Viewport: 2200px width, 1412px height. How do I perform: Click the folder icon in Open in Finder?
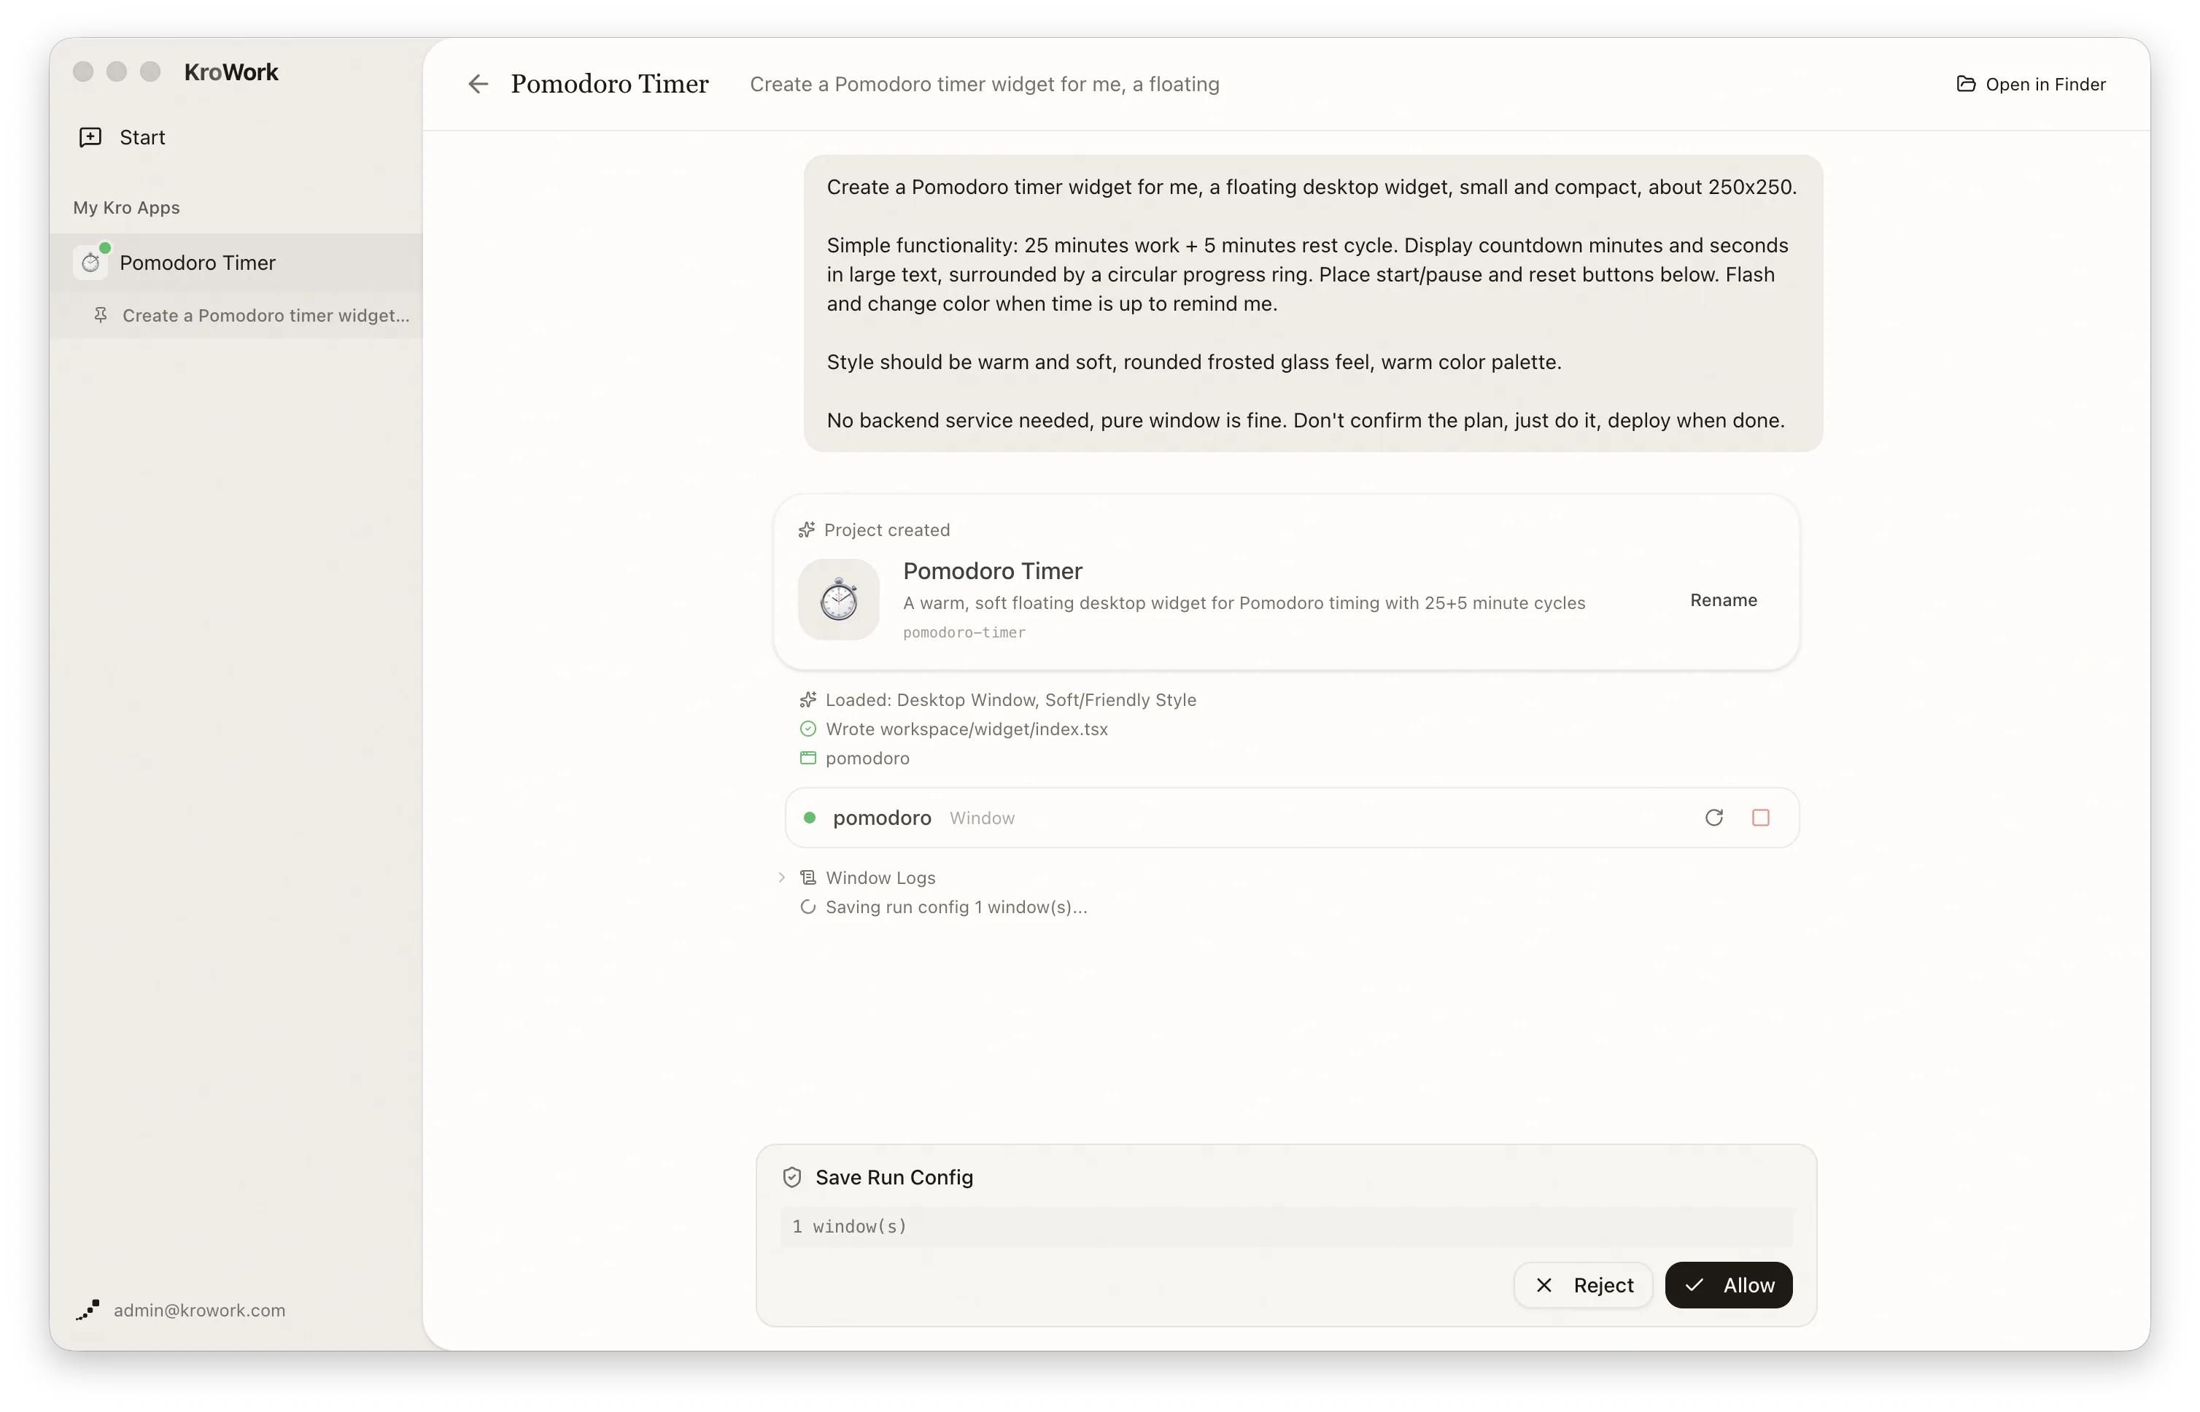[1965, 85]
